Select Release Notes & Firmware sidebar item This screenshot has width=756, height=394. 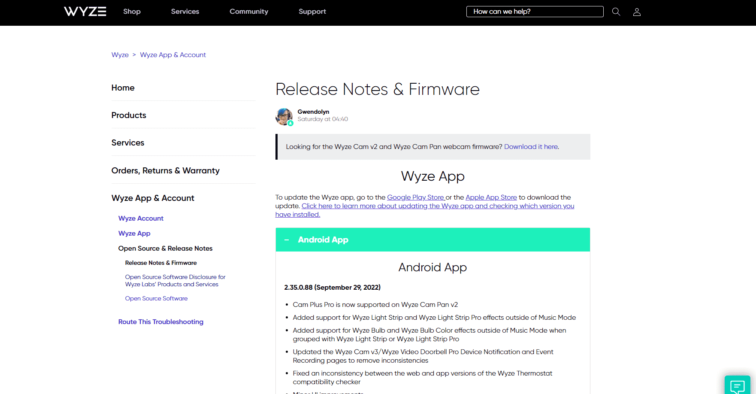[x=161, y=263]
